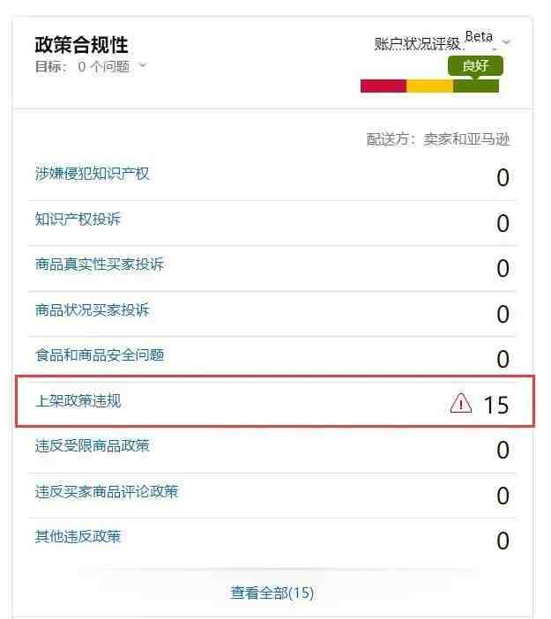Image resolution: width=551 pixels, height=619 pixels.
Task: Select 其他违反政策 link
Action: 78,536
